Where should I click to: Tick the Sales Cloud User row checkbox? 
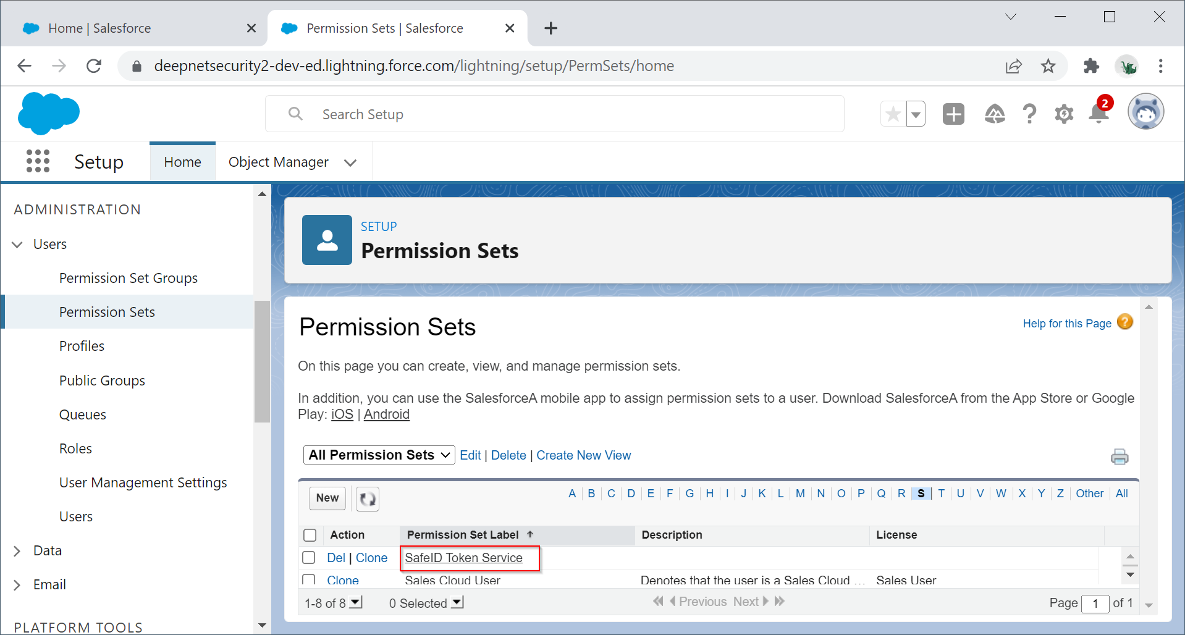309,579
